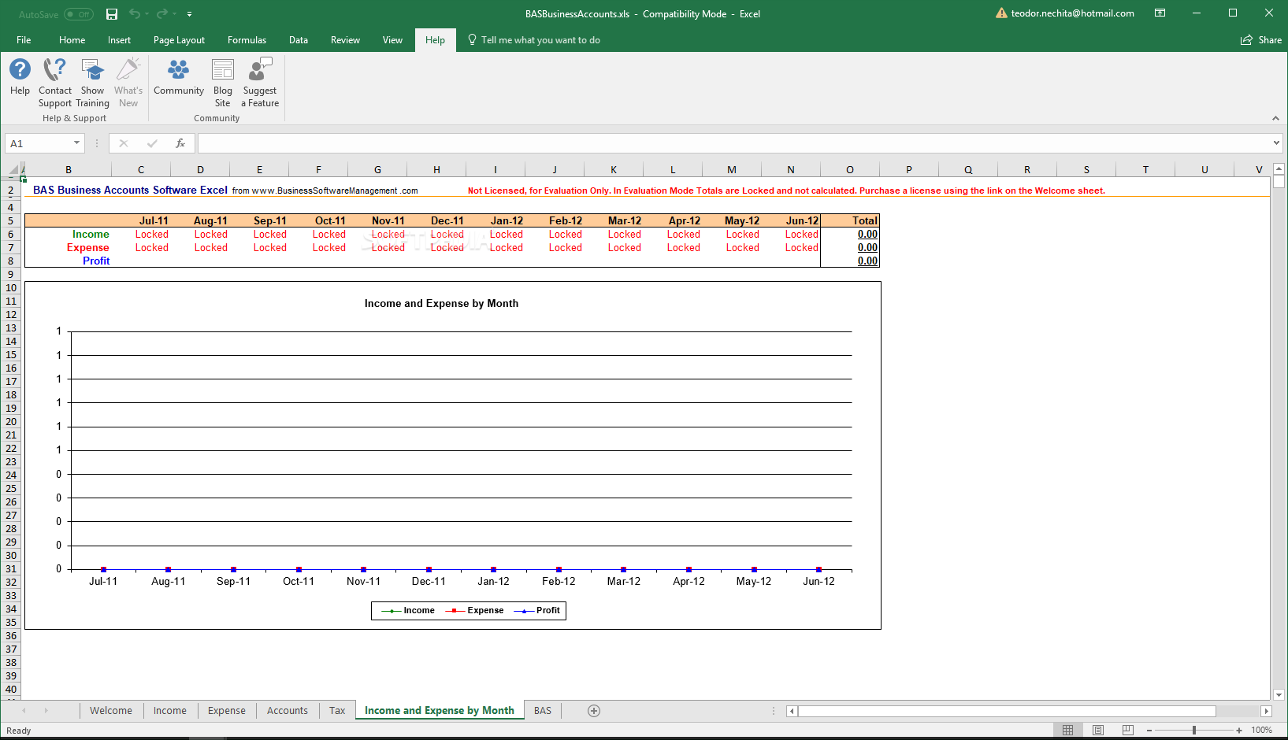Screen dimensions: 1288x740
Task: Select row 6 header
Action: click(11, 234)
